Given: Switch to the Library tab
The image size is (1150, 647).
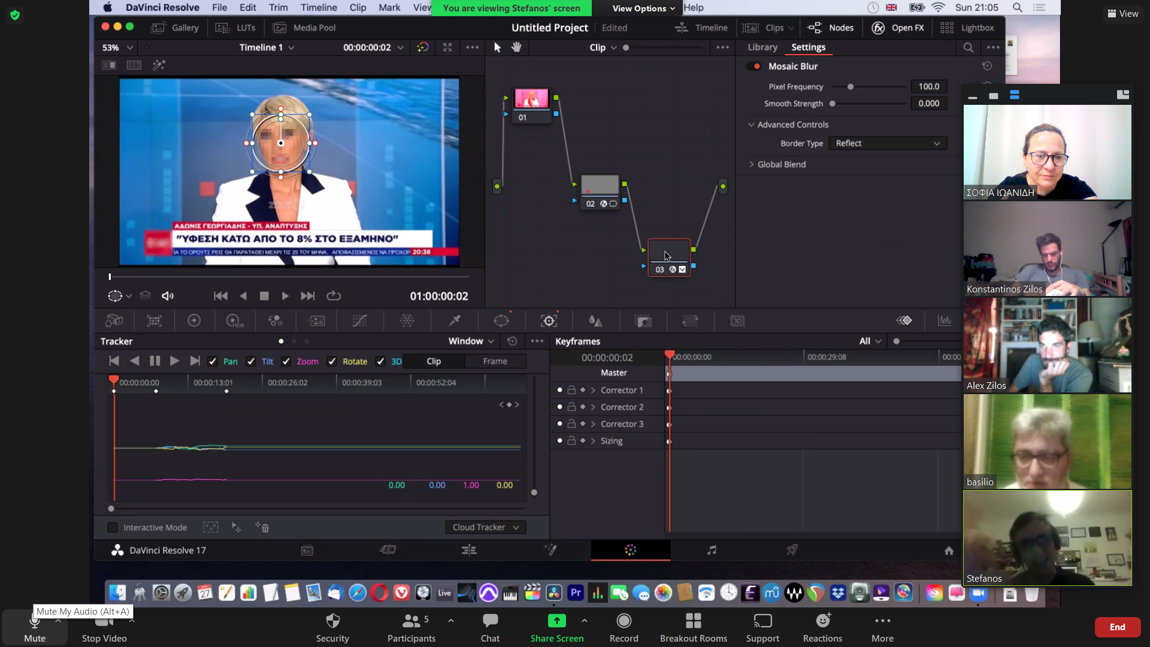Looking at the screenshot, I should point(762,47).
